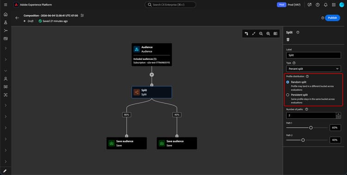
Task: Click the Label input containing Split
Action: point(313,55)
